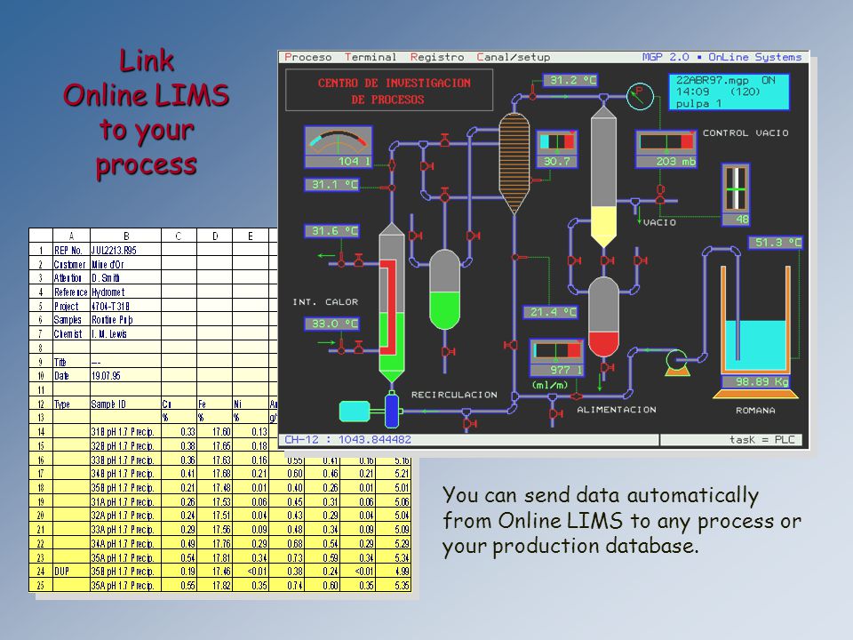Click the round pressure gauge dial marked P

coord(640,96)
